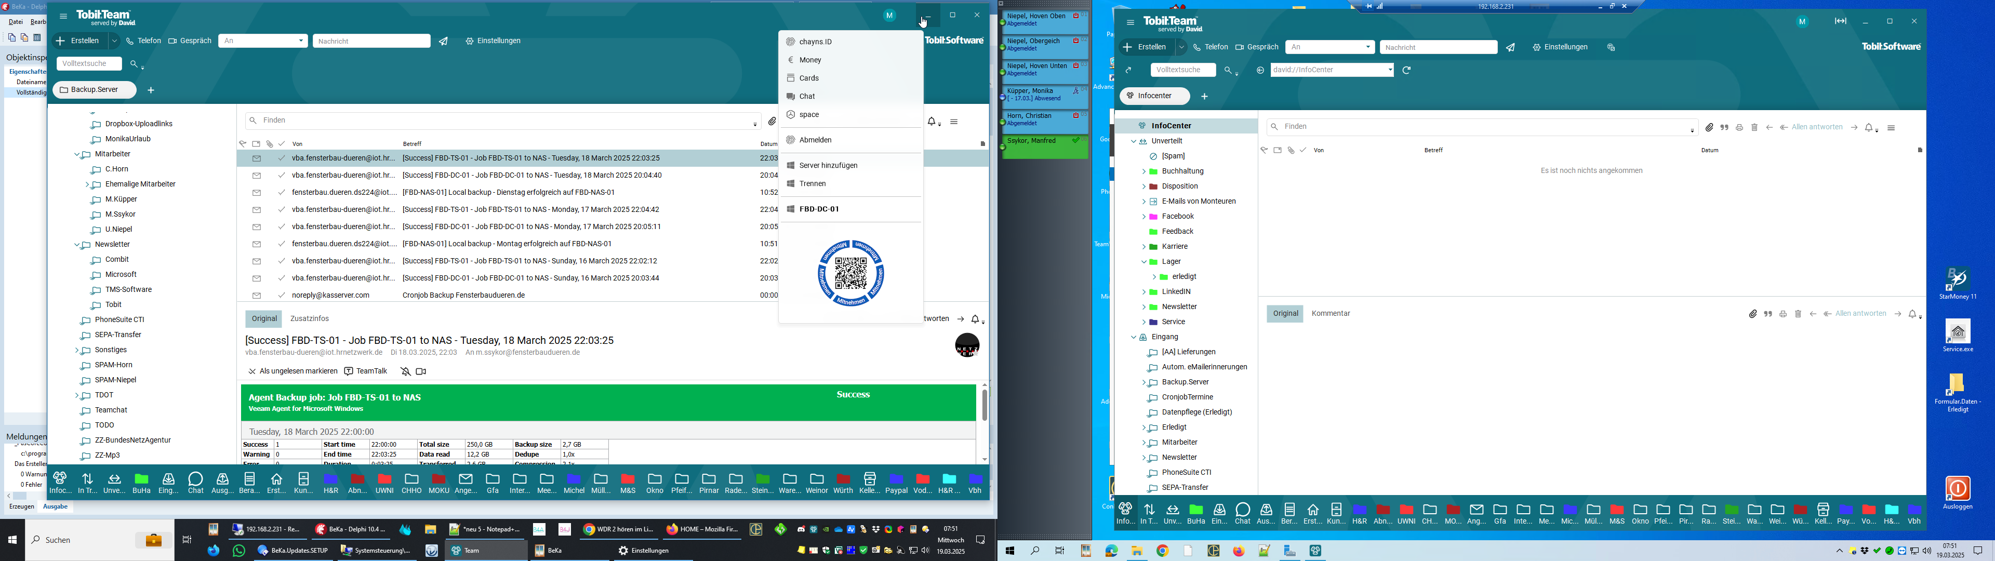Screen dimensions: 1995x561
Task: Collapse the Lager folder in right tree
Action: [x=1143, y=263]
